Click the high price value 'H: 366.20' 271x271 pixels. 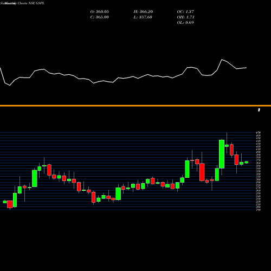click(x=143, y=12)
